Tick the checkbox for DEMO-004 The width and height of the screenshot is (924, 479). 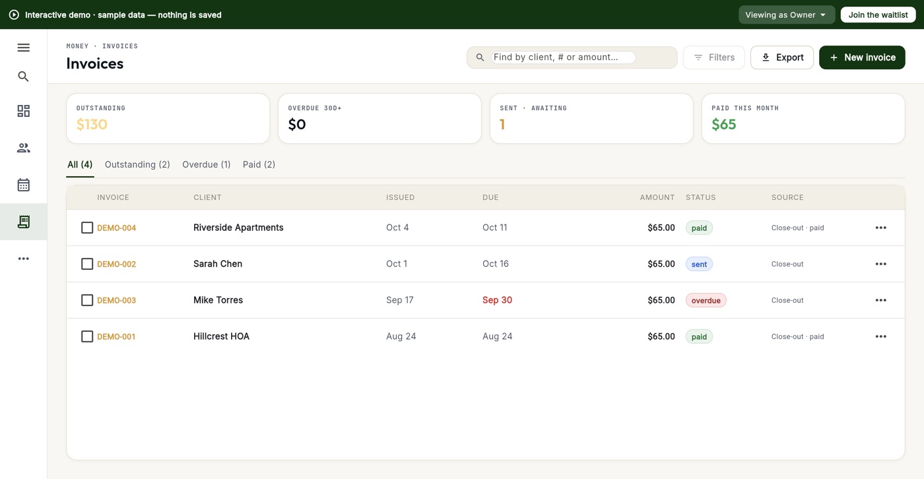[x=87, y=228]
